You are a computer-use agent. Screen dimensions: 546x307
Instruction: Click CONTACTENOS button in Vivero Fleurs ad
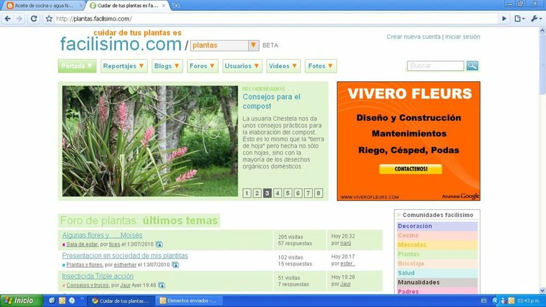click(411, 169)
